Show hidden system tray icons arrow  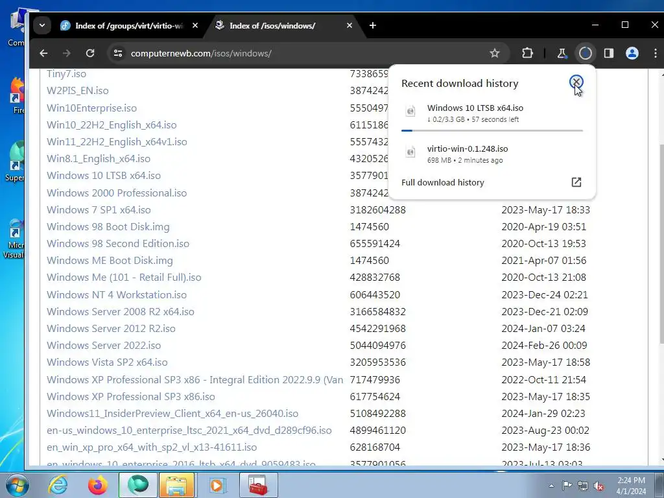tap(551, 486)
